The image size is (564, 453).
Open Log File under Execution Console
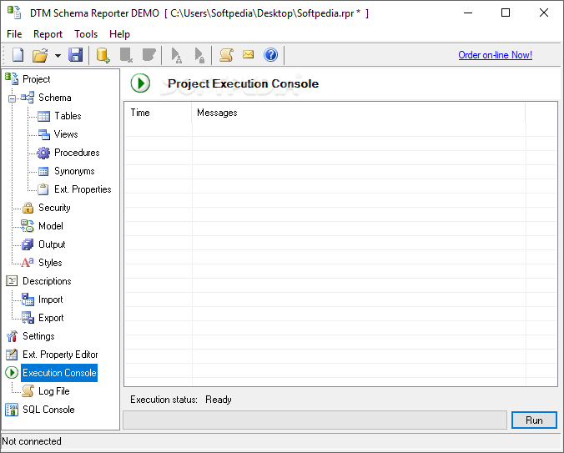click(x=54, y=390)
